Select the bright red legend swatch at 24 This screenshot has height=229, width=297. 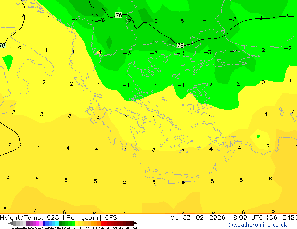pyautogui.click(x=102, y=223)
